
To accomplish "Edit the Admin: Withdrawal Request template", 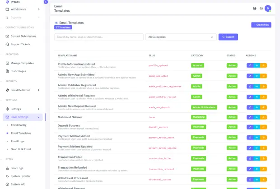I will point(250,97).
